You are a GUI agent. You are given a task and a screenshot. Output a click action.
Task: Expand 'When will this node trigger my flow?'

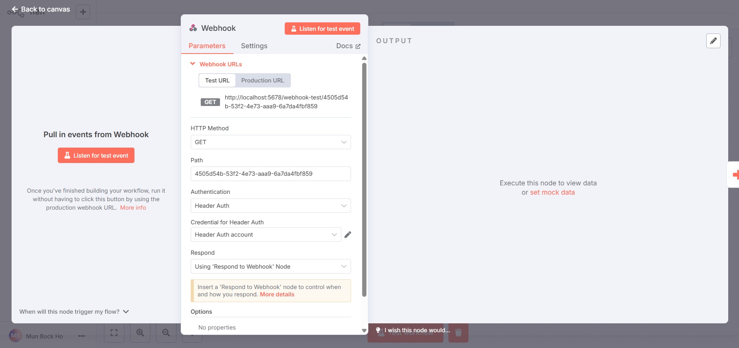coord(74,312)
